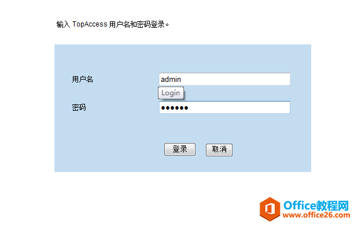354x225 pixels.
Task: Click empty area right of admin text
Action: [x=235, y=79]
